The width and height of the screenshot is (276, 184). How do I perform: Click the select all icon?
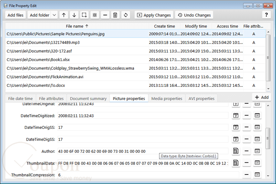pyautogui.click(x=84, y=15)
